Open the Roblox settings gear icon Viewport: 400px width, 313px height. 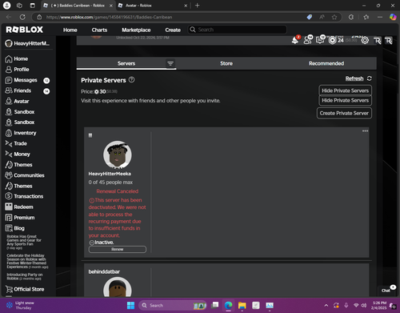click(x=365, y=40)
